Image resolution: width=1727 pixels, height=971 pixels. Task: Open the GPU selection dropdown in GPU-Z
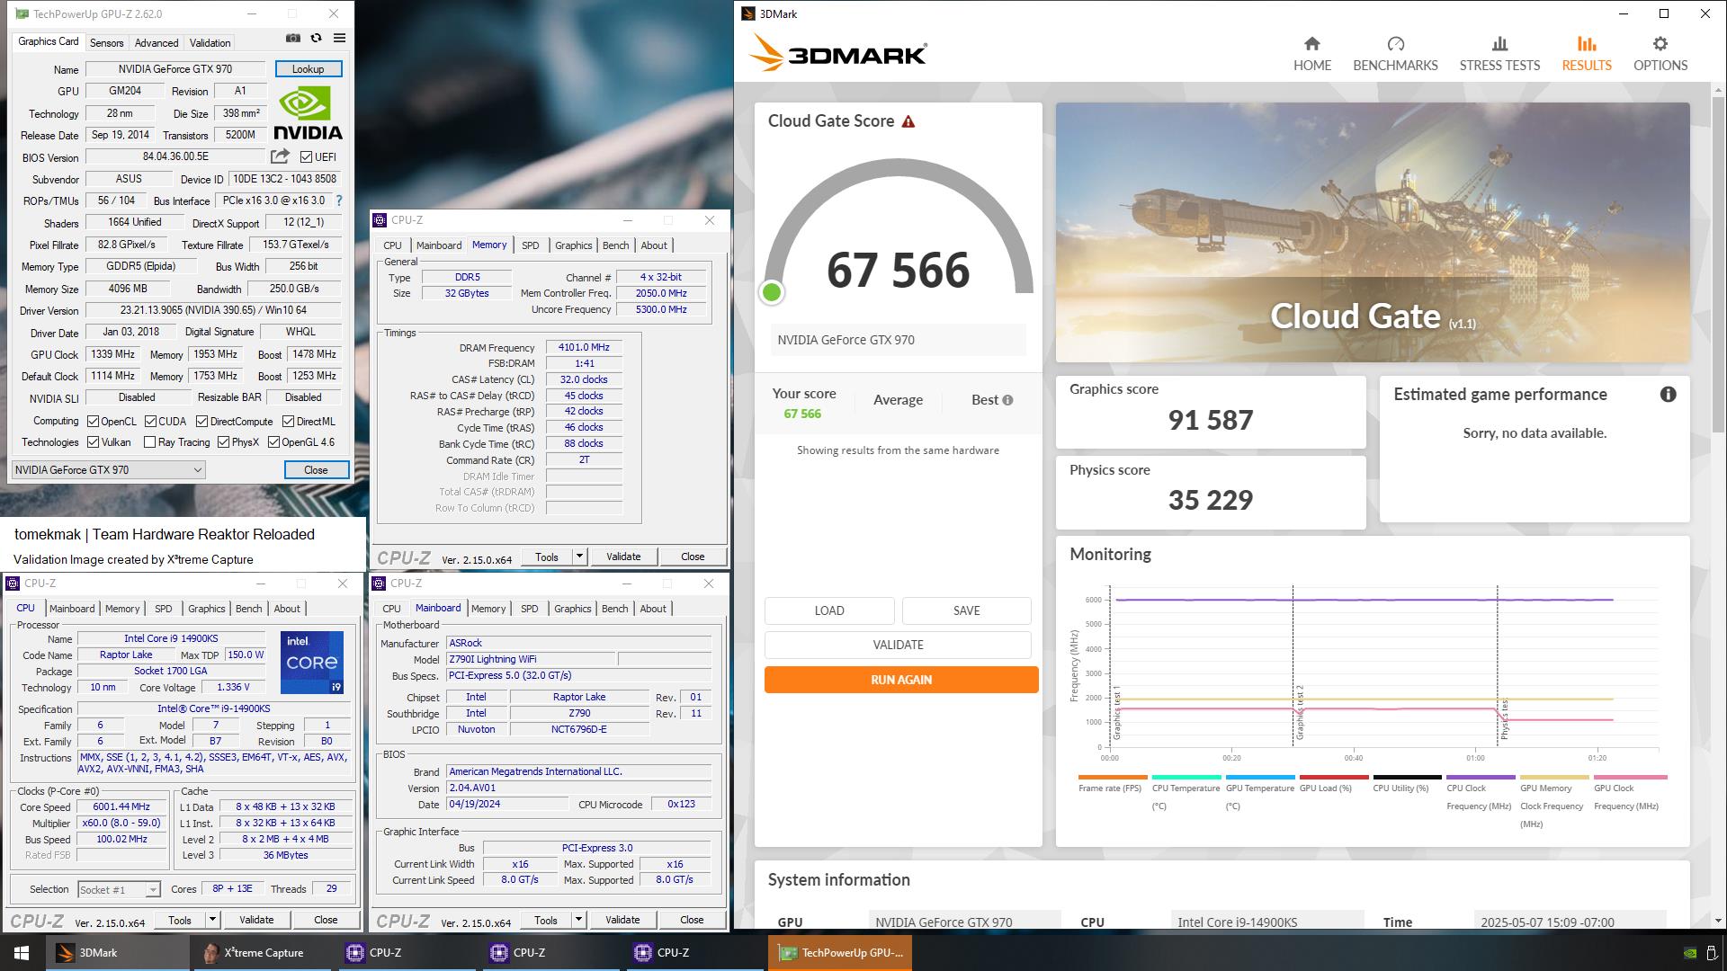(x=109, y=470)
